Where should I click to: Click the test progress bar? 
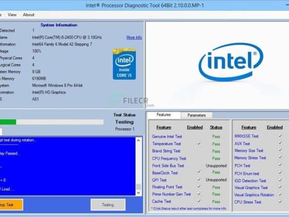coord(52,122)
